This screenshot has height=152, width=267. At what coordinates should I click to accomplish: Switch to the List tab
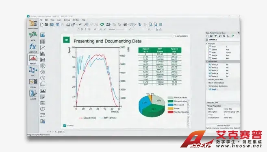click(217, 102)
